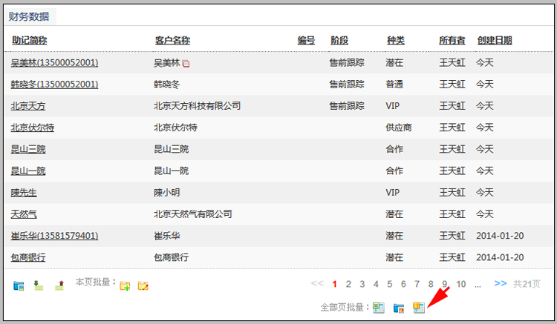
Task: Open the 天然气 record link
Action: point(24,214)
